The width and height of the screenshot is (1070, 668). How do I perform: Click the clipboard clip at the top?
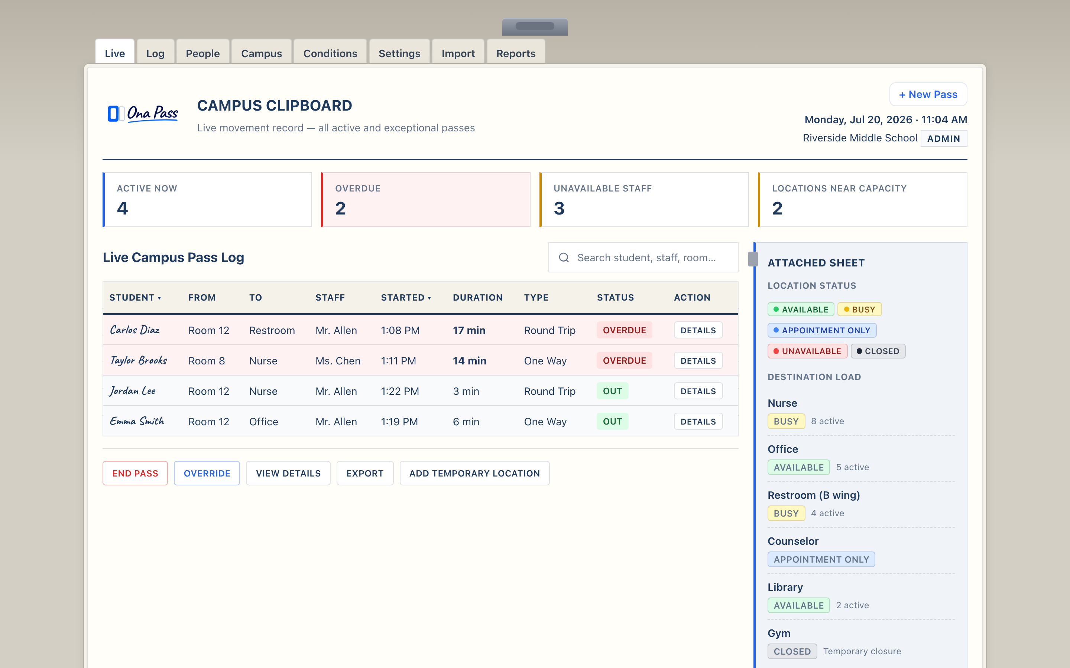[535, 26]
